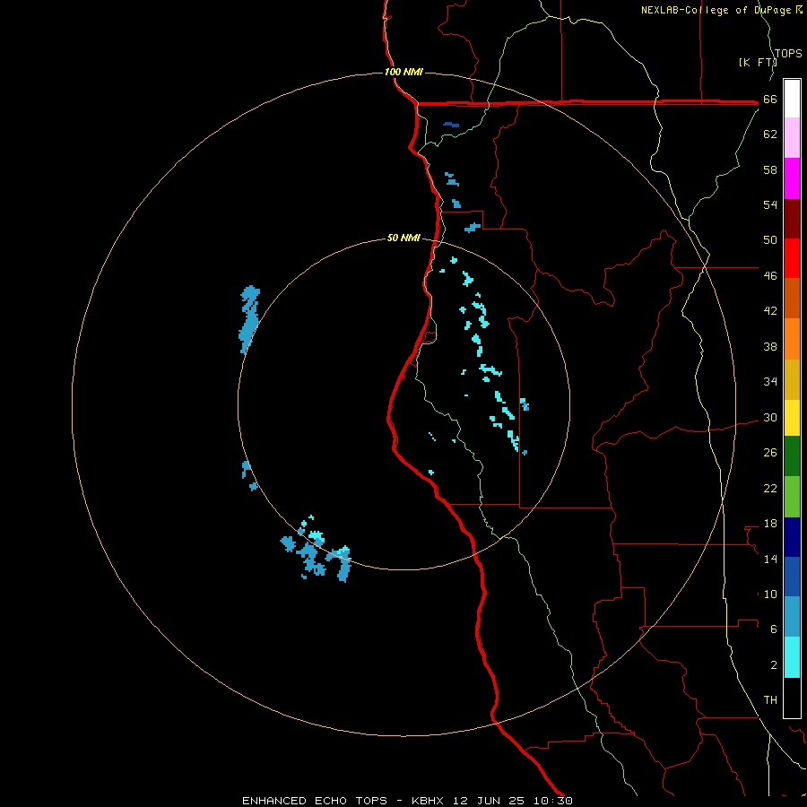Select the bright red legend swatch
This screenshot has width=807, height=807.
click(792, 258)
